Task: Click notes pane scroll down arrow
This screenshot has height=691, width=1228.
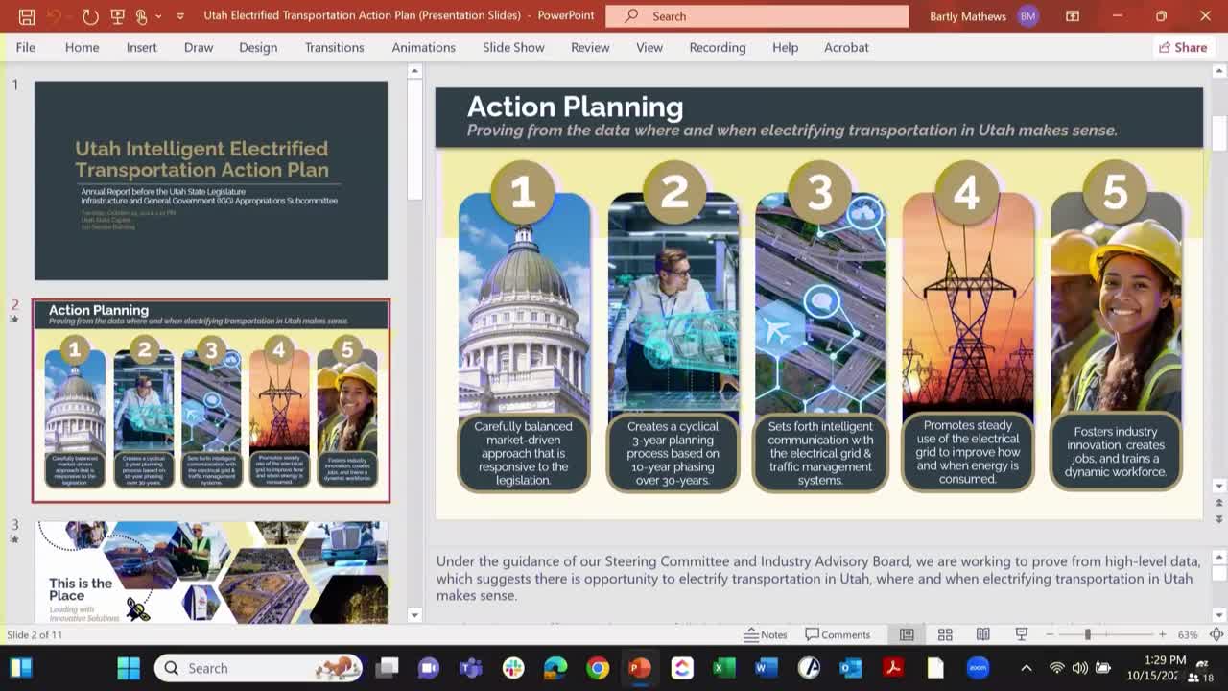Action: [1219, 615]
